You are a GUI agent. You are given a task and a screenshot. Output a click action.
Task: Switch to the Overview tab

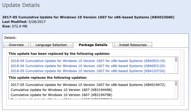[x=16, y=45]
